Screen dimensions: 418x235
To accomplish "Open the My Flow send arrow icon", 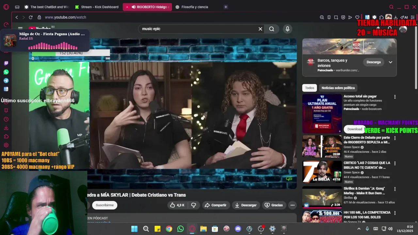I will pyautogui.click(x=350, y=17).
